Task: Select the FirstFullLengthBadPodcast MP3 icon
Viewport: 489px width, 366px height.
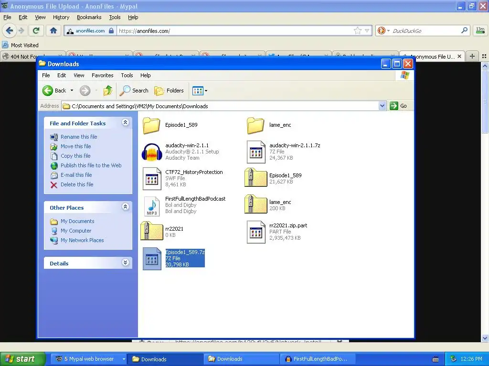Action: coord(152,206)
